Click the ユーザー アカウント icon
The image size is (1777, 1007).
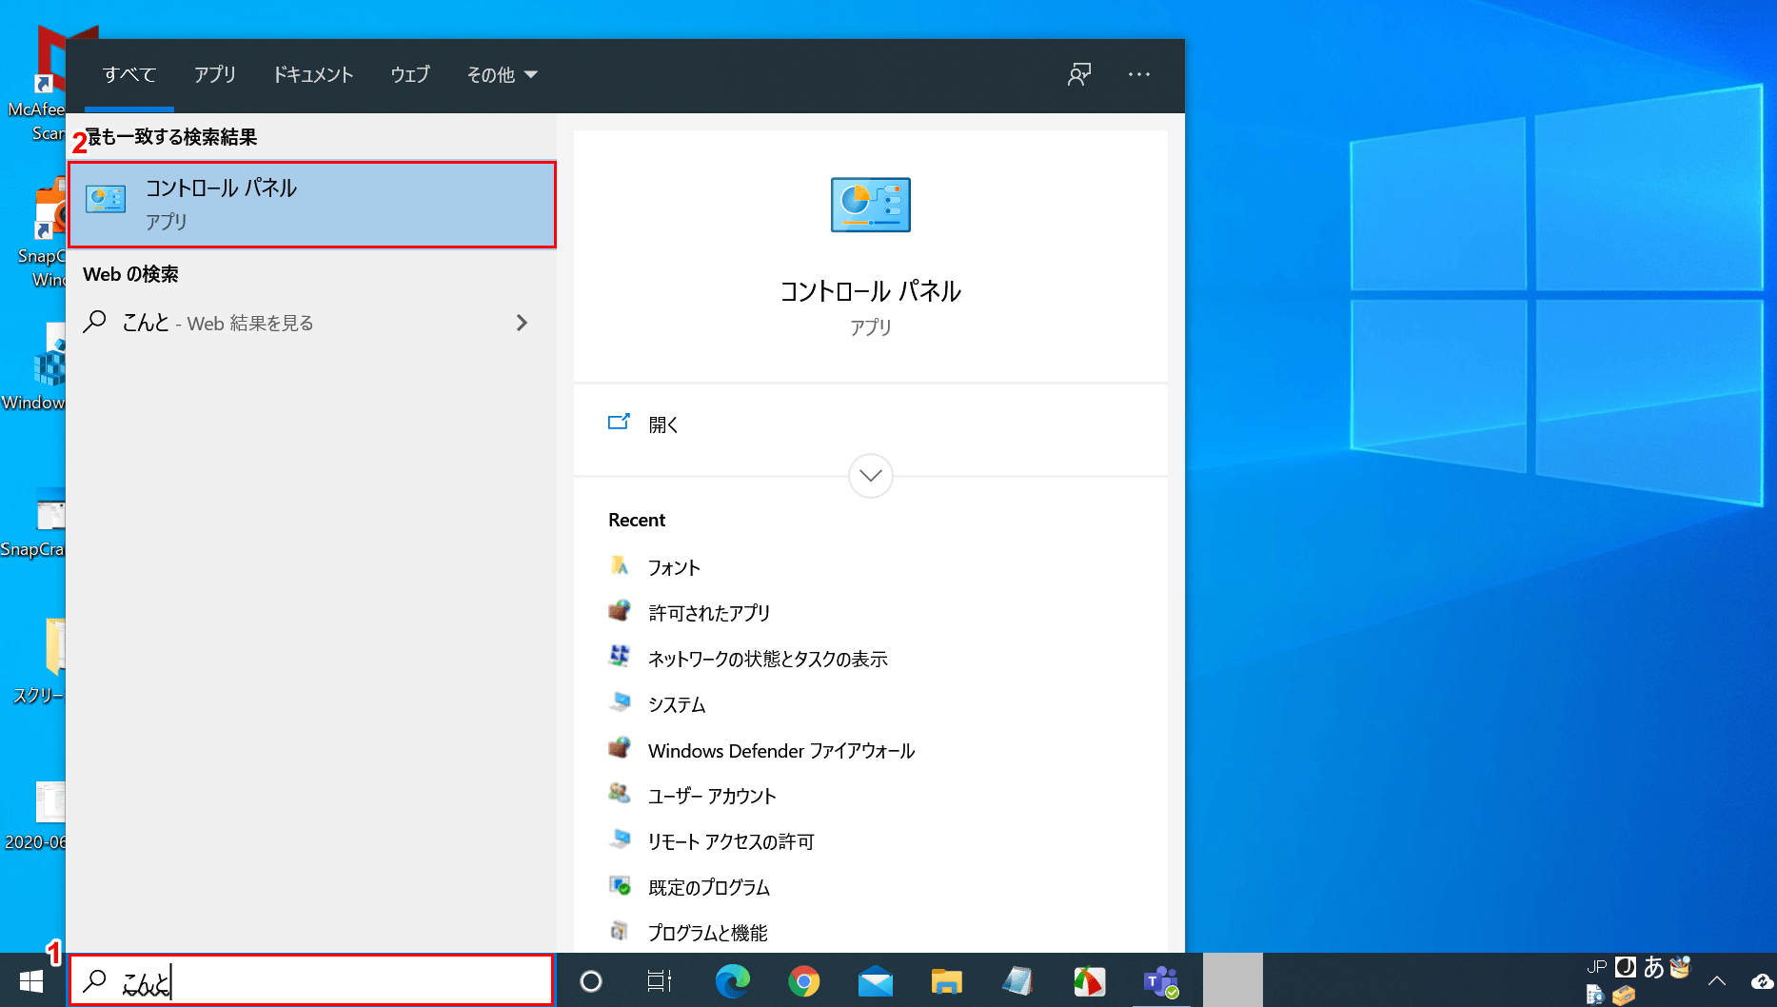tap(620, 795)
